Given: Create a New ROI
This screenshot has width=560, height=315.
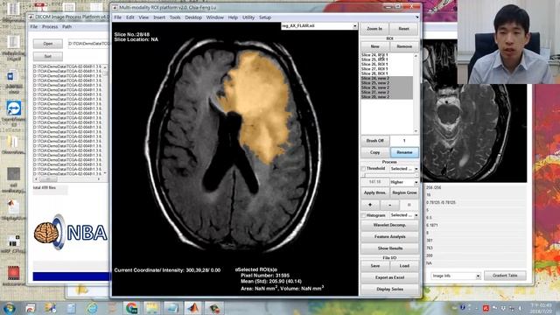Looking at the screenshot, I should pyautogui.click(x=374, y=46).
